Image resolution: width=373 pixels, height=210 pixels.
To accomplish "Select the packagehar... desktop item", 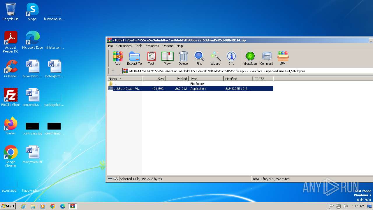I will [54, 100].
